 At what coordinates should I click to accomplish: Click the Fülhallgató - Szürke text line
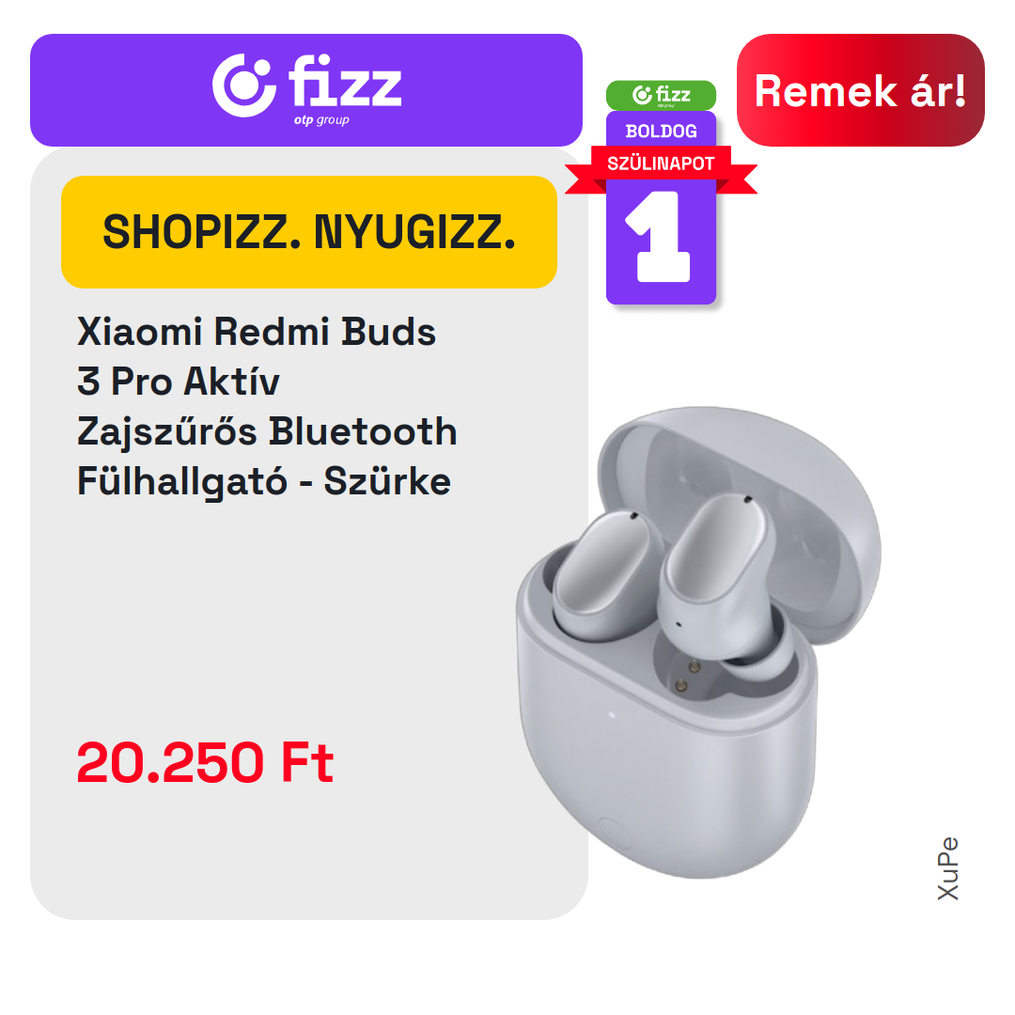tap(263, 482)
